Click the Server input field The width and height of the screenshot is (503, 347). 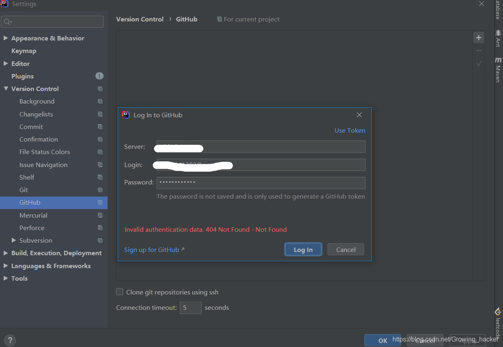click(x=261, y=146)
